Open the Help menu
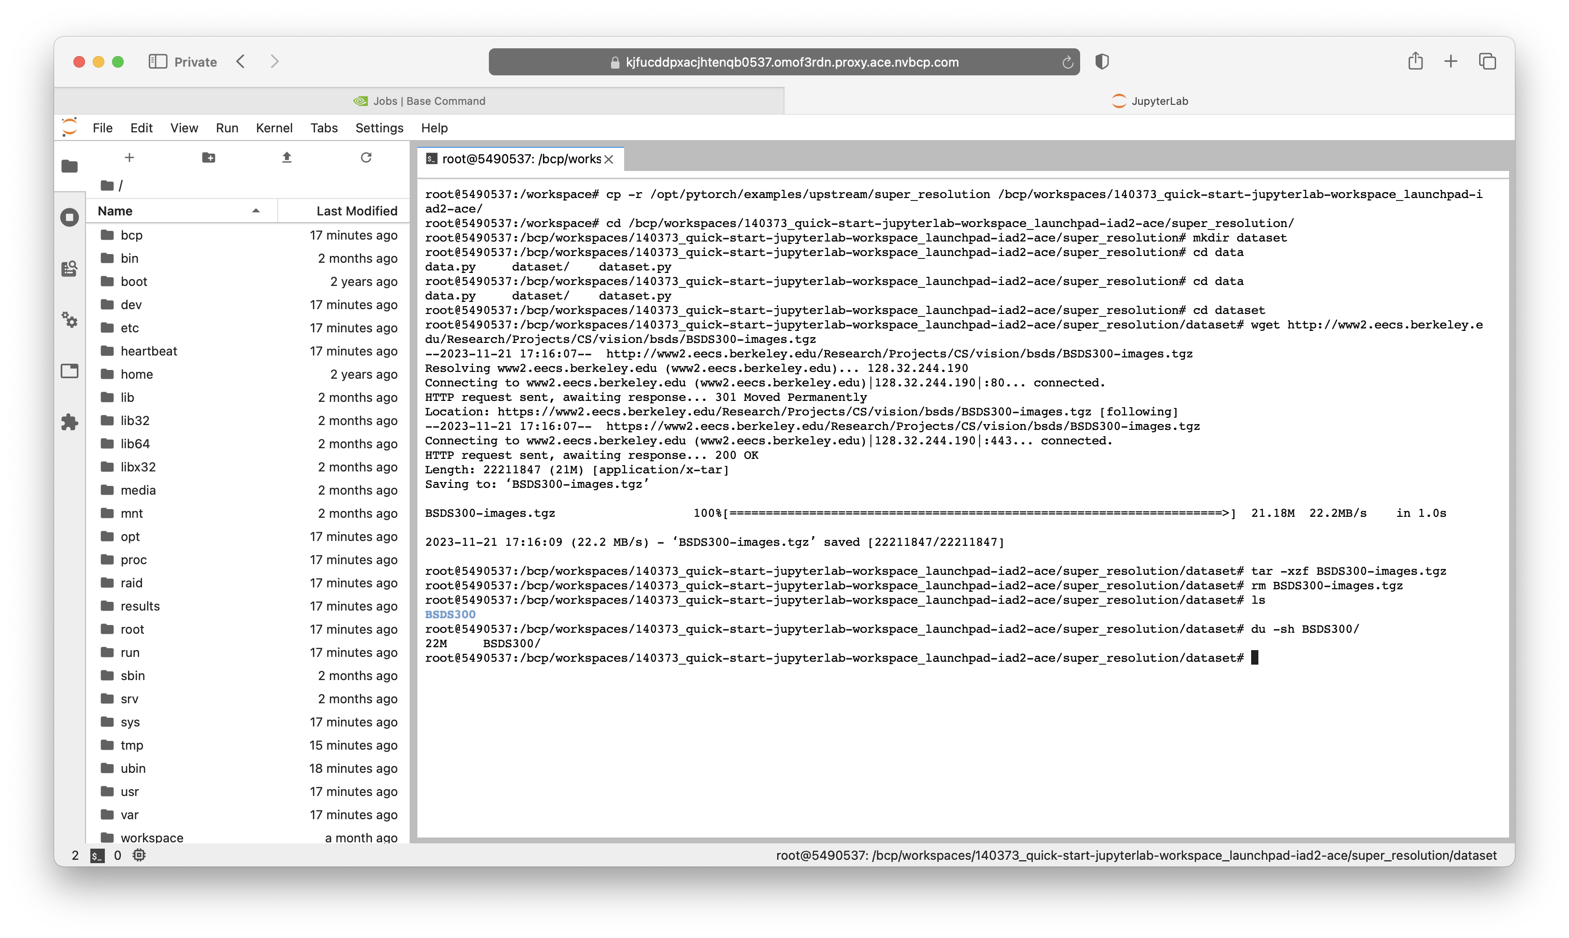The height and width of the screenshot is (938, 1569). tap(434, 128)
